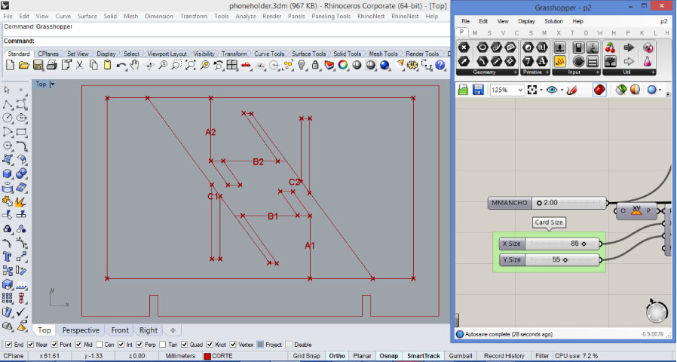
Task: Click the cherries Util component
Action: coord(610,48)
